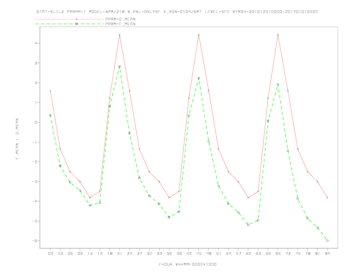Viewport: 357px width, 276px height.
Task: Select the red solid legend line sample
Action: (x=70, y=19)
